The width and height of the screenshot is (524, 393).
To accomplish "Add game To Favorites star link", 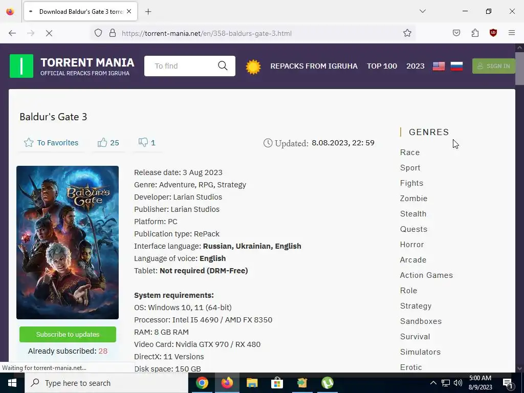I will [x=51, y=143].
